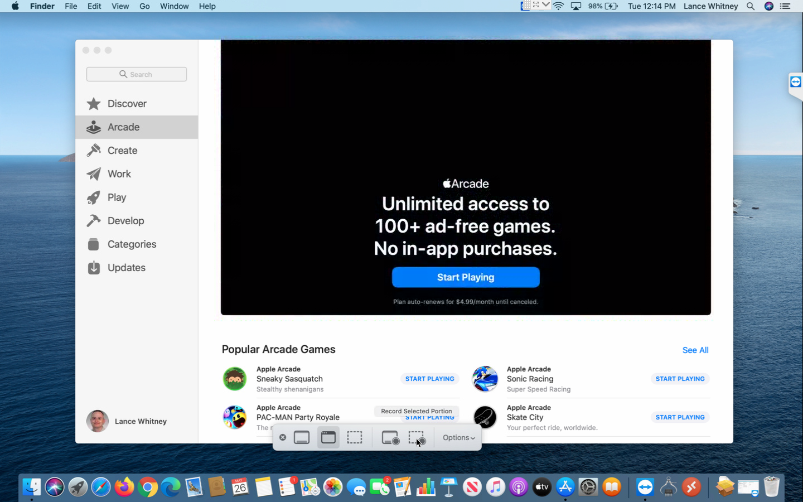Image resolution: width=803 pixels, height=502 pixels.
Task: Start playing Sneaky Sasquatch
Action: pos(429,379)
